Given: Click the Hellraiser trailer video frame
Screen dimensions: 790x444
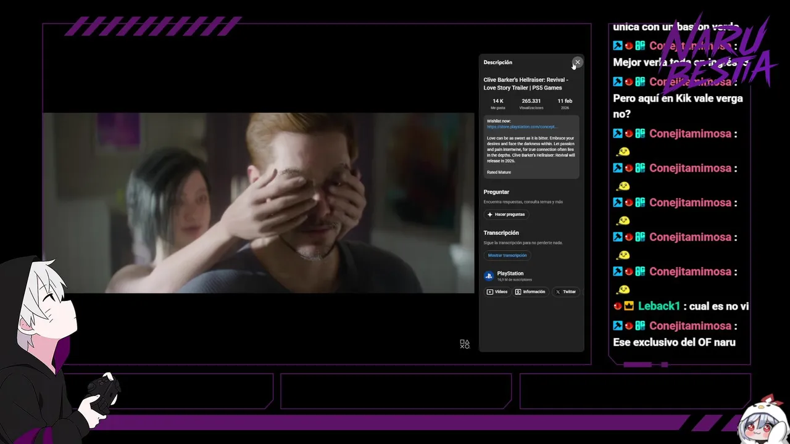Looking at the screenshot, I should [258, 202].
